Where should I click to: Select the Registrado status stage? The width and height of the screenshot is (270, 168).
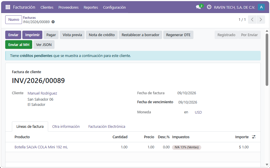[x=226, y=35]
